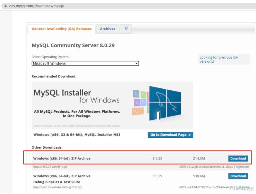The height and width of the screenshot is (194, 256).
Task: Click the lock icon in address bar
Action: pos(6,6)
